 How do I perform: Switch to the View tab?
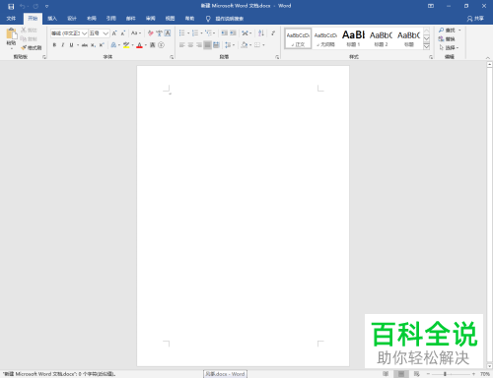coord(170,19)
